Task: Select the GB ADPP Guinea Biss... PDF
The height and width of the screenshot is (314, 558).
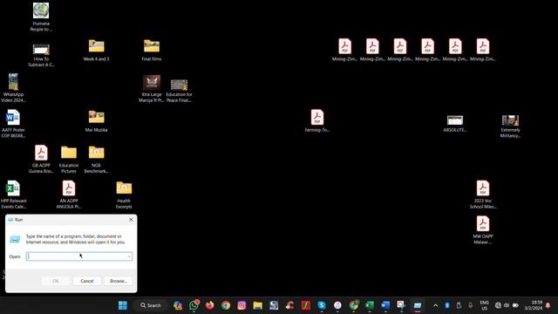Action: coord(41,159)
